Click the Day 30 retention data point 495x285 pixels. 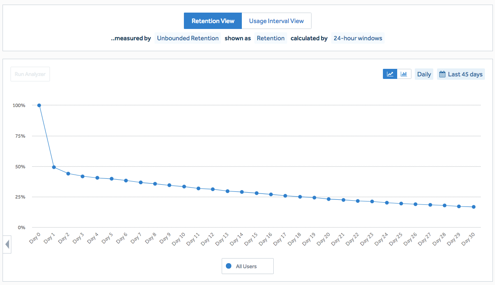pos(473,207)
